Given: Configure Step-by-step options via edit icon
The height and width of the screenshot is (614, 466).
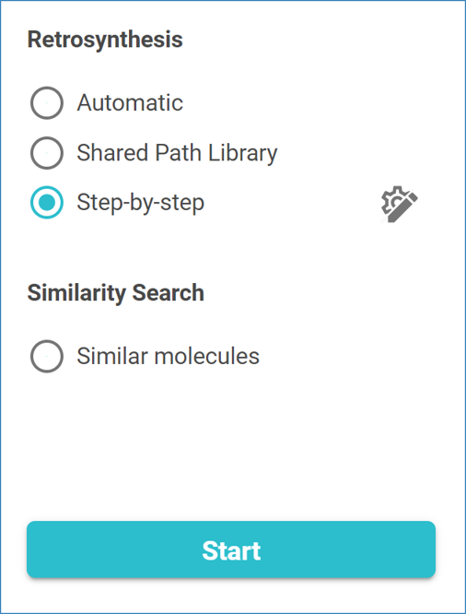Looking at the screenshot, I should click(399, 204).
